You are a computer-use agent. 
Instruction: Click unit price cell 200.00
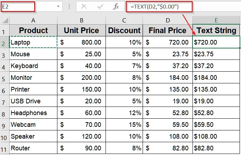81,77
